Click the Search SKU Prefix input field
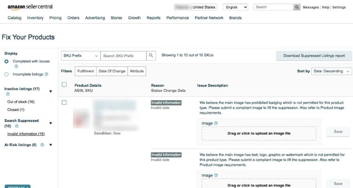 point(123,55)
